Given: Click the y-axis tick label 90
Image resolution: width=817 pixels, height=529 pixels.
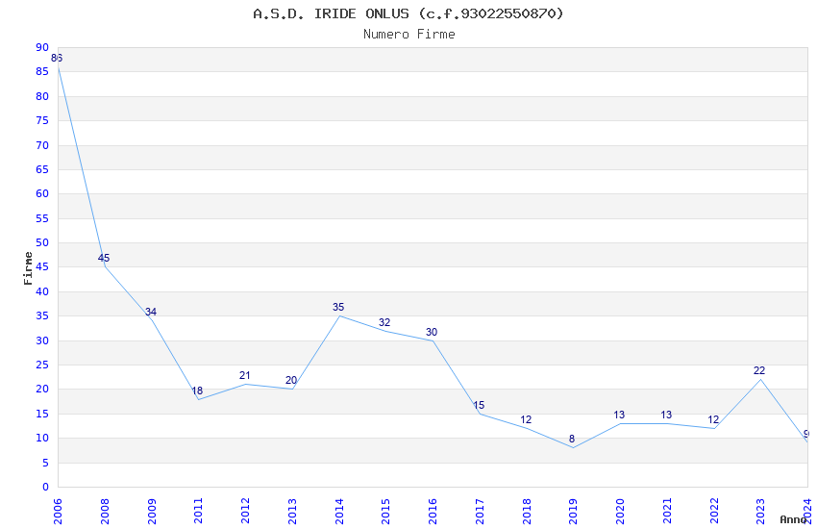Looking at the screenshot, I should 42,47.
